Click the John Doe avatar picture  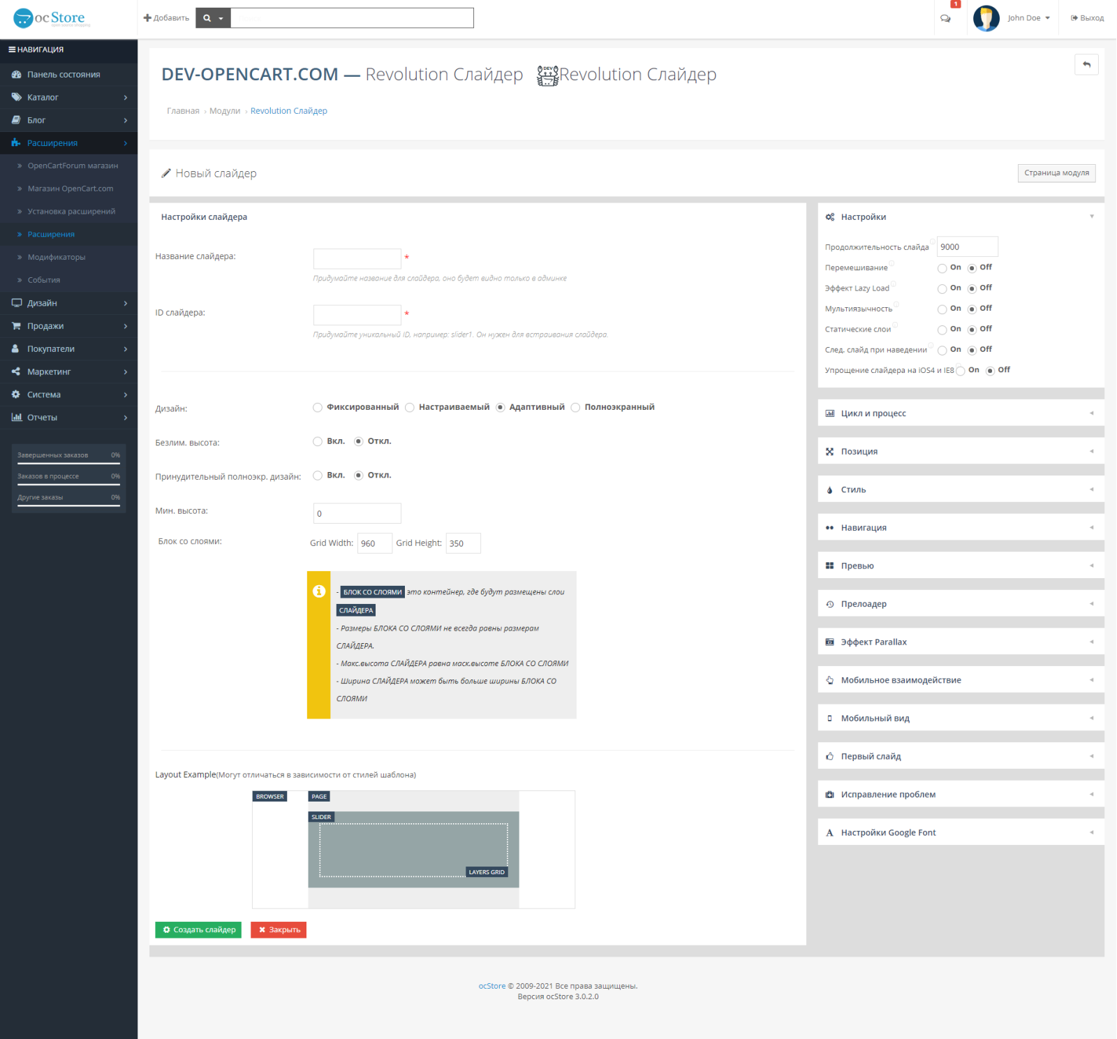[986, 18]
